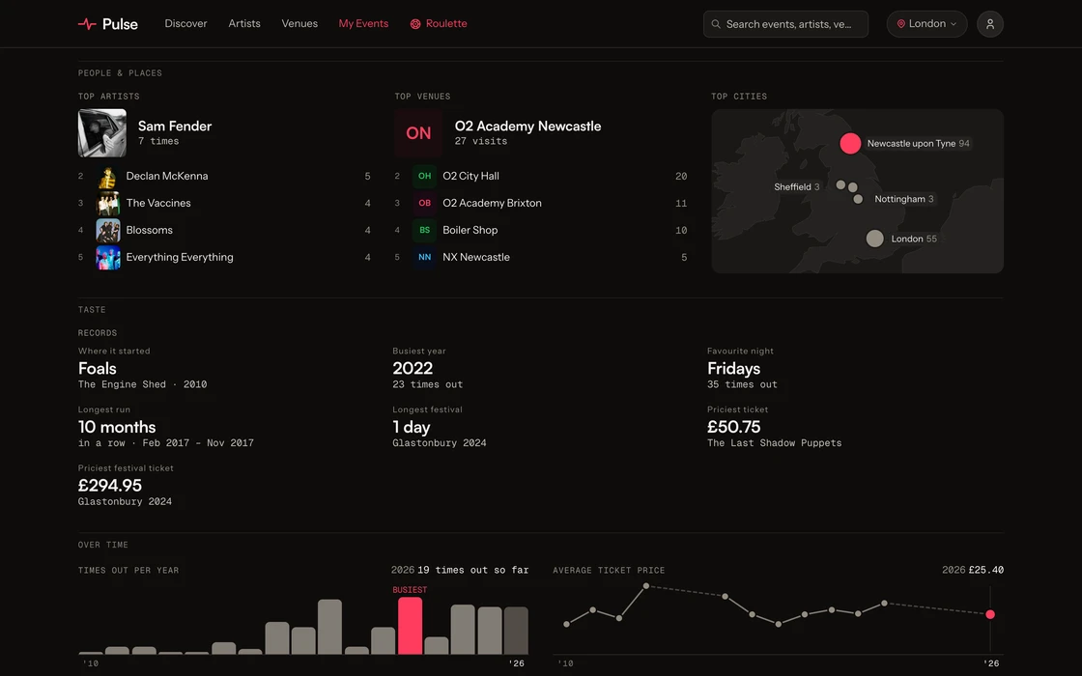This screenshot has width=1082, height=676.
Task: Click the Roulette wheel icon
Action: point(415,24)
